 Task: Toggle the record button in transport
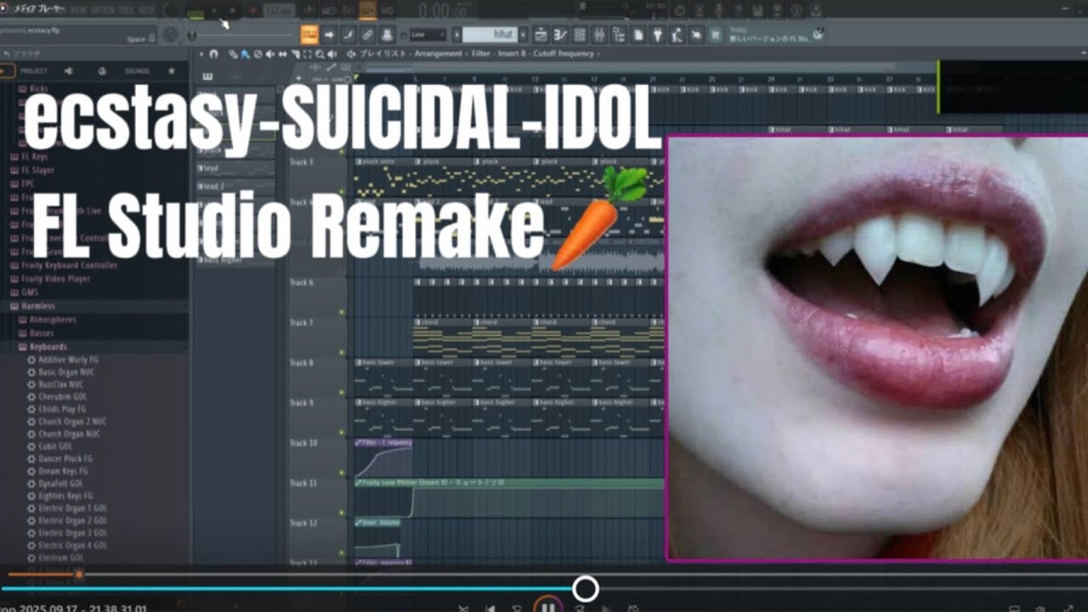252,10
